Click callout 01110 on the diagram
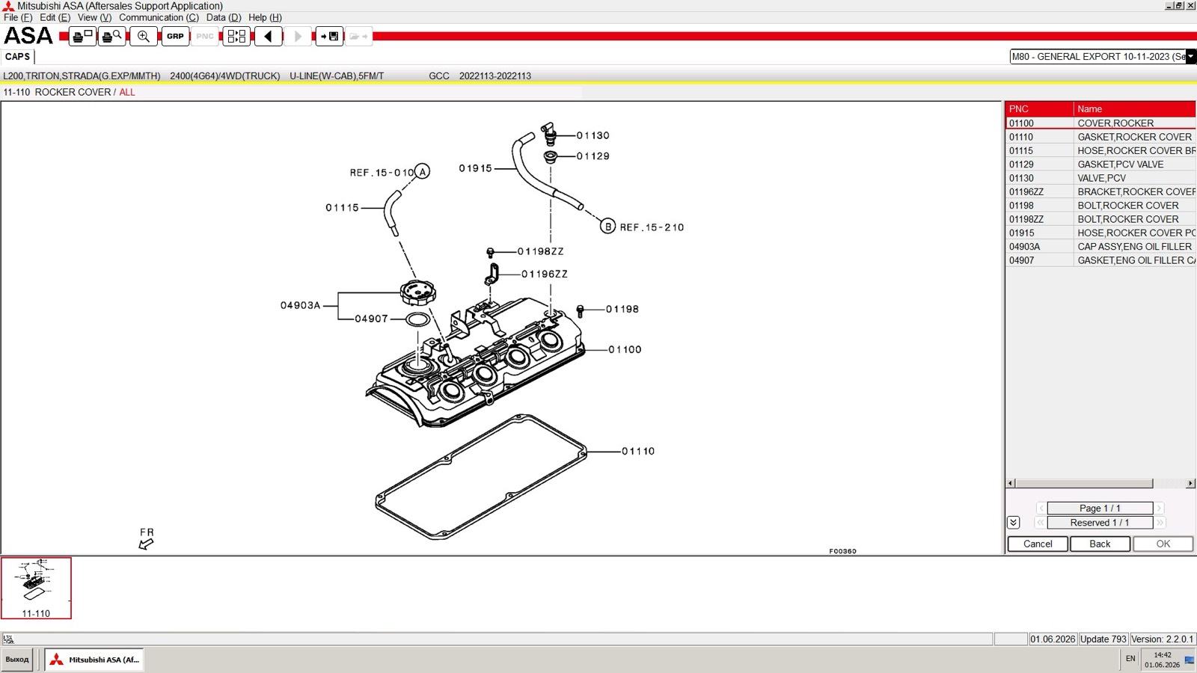 638,451
